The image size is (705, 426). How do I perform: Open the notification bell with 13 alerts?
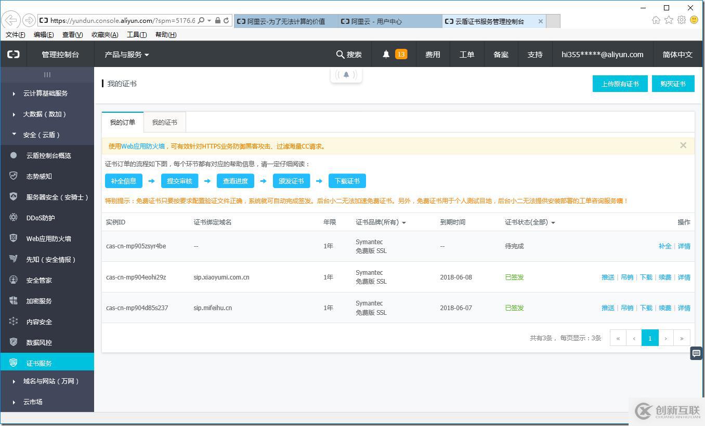pyautogui.click(x=394, y=54)
